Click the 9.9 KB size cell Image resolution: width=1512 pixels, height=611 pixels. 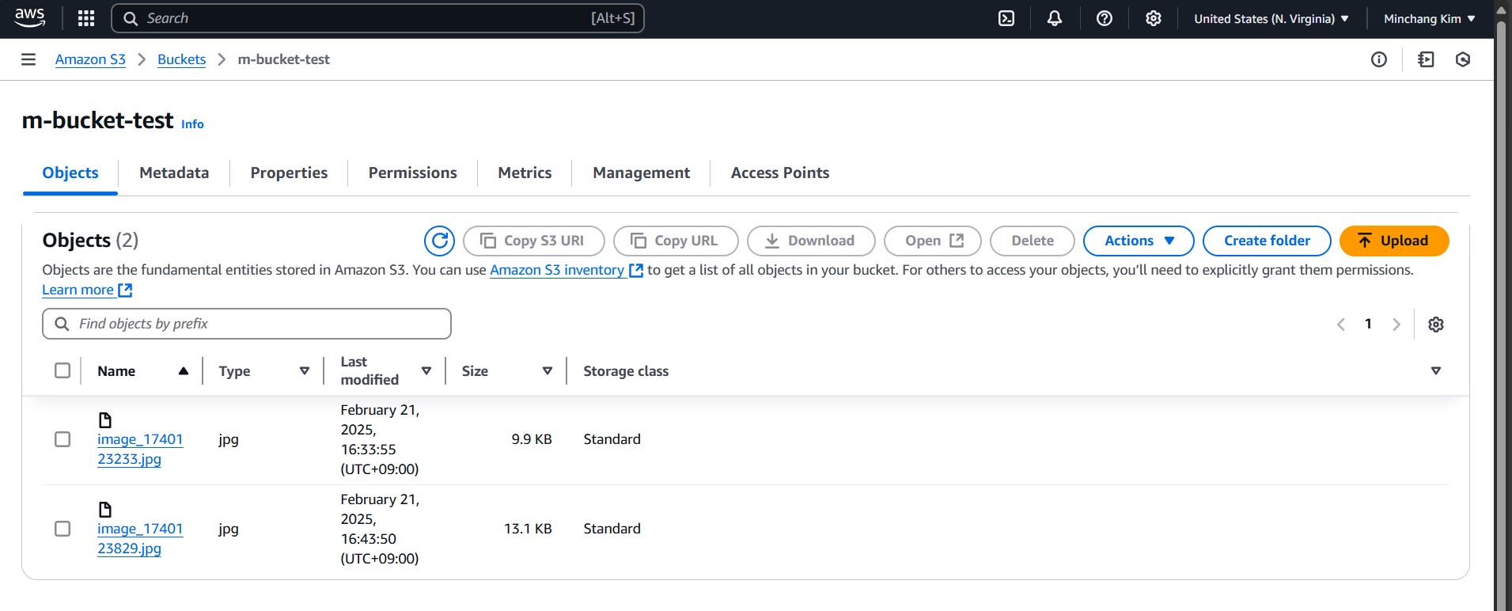click(532, 439)
